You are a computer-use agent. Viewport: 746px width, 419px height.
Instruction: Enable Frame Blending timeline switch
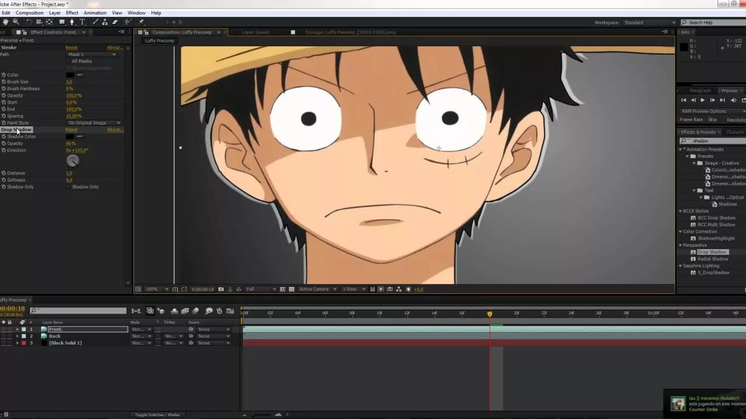click(185, 311)
